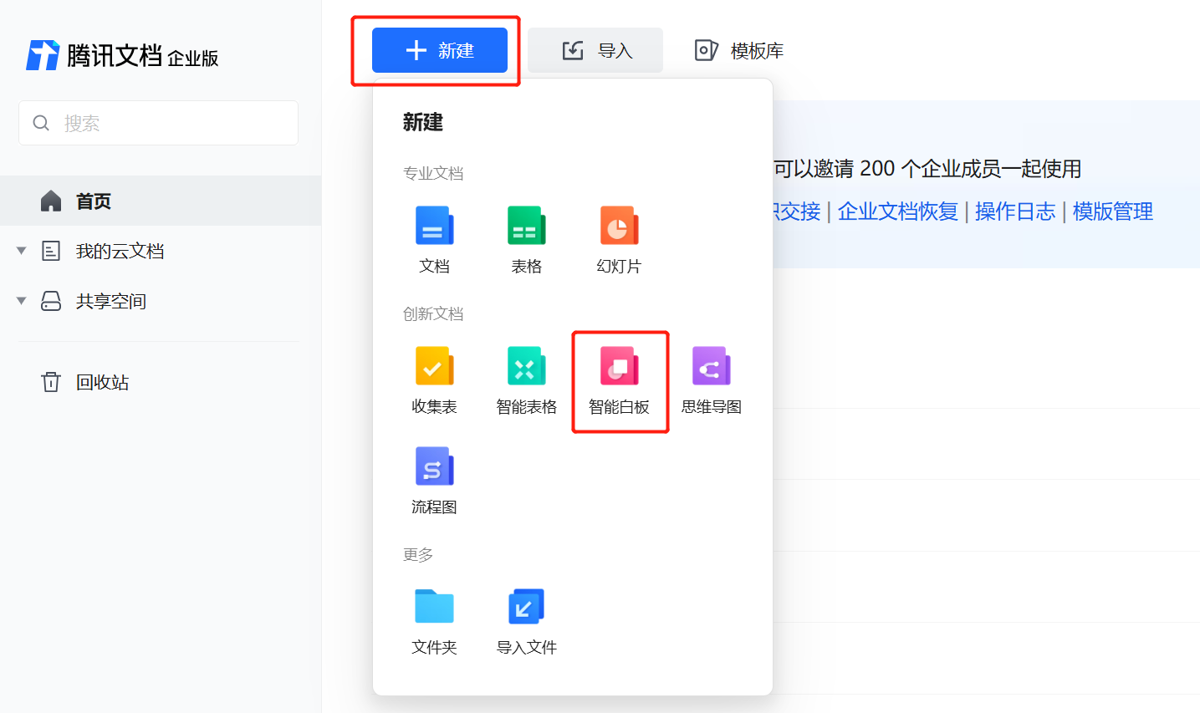Open the 收集表 form icon
The width and height of the screenshot is (1200, 713).
pos(434,366)
